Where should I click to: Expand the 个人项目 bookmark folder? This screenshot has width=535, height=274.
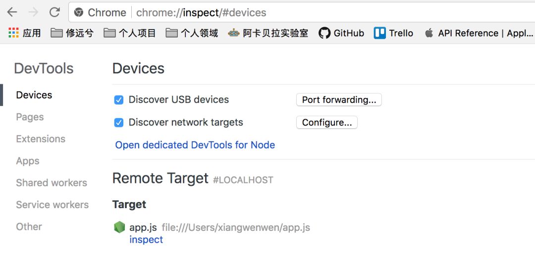pos(130,33)
